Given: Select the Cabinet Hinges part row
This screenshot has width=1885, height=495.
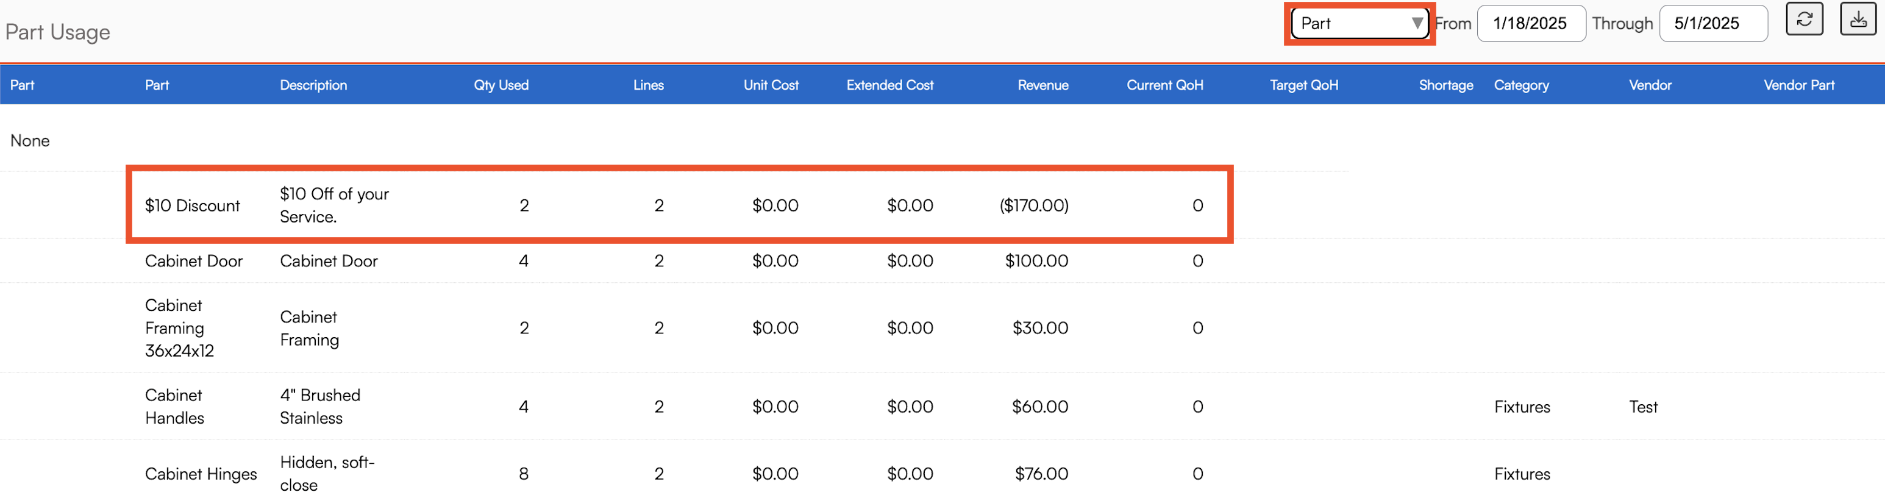Looking at the screenshot, I should point(201,474).
